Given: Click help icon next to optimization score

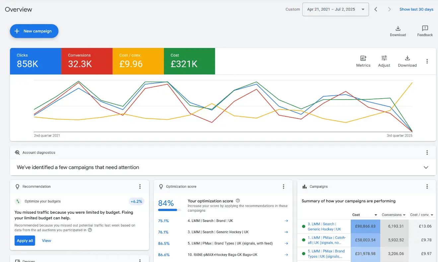Looking at the screenshot, I should coord(238,201).
